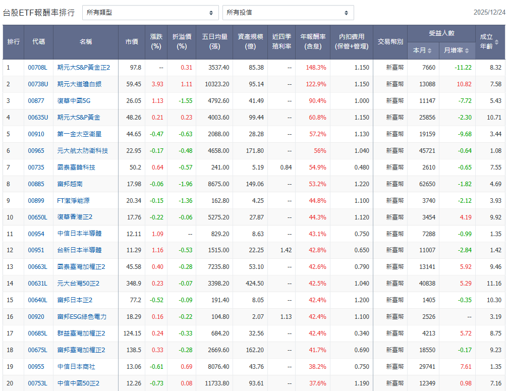Screen dimensions: 508x391
Task: Select 富邦越南 fund name
Action: 70,184
